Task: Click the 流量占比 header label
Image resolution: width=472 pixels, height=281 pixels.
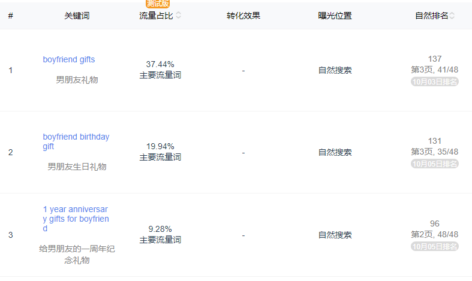Action: (x=156, y=16)
